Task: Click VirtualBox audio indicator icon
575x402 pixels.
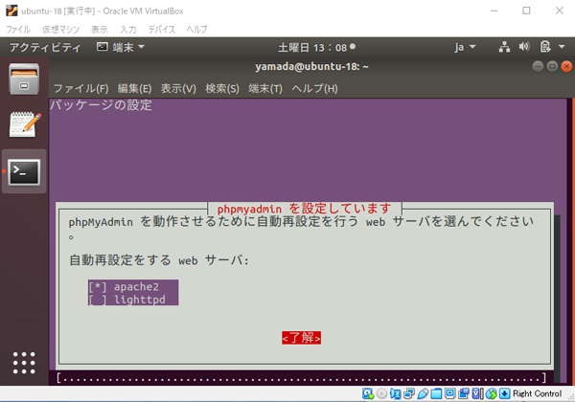Action: 395,393
